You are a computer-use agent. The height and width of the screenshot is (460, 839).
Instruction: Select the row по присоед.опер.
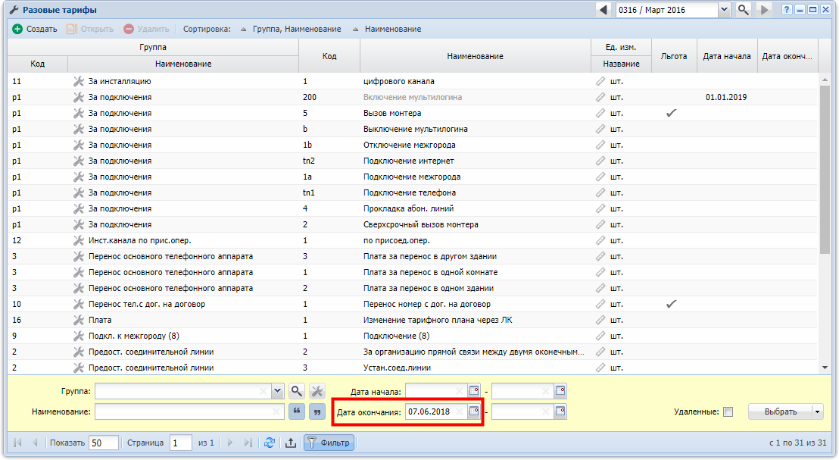click(413, 240)
